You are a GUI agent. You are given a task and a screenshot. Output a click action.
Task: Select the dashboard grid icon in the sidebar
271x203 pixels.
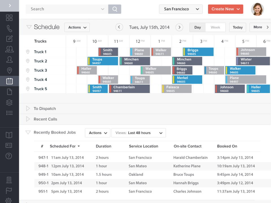point(9,17)
